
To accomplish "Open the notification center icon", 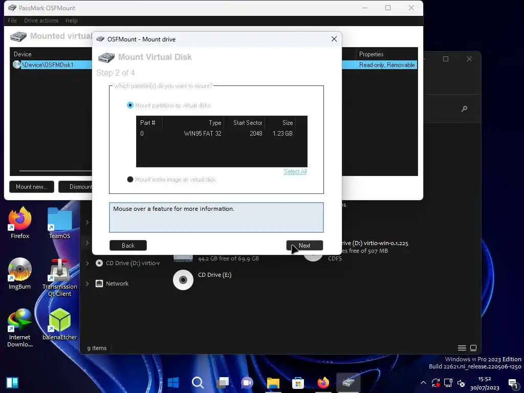I will tap(513, 383).
